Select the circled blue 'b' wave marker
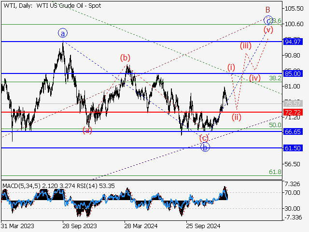This screenshot has width=309, height=232. click(205, 147)
